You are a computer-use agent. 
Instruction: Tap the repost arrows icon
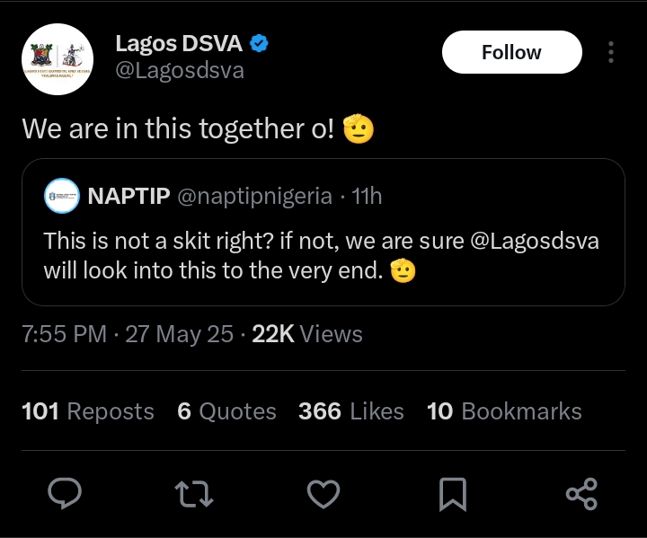194,493
